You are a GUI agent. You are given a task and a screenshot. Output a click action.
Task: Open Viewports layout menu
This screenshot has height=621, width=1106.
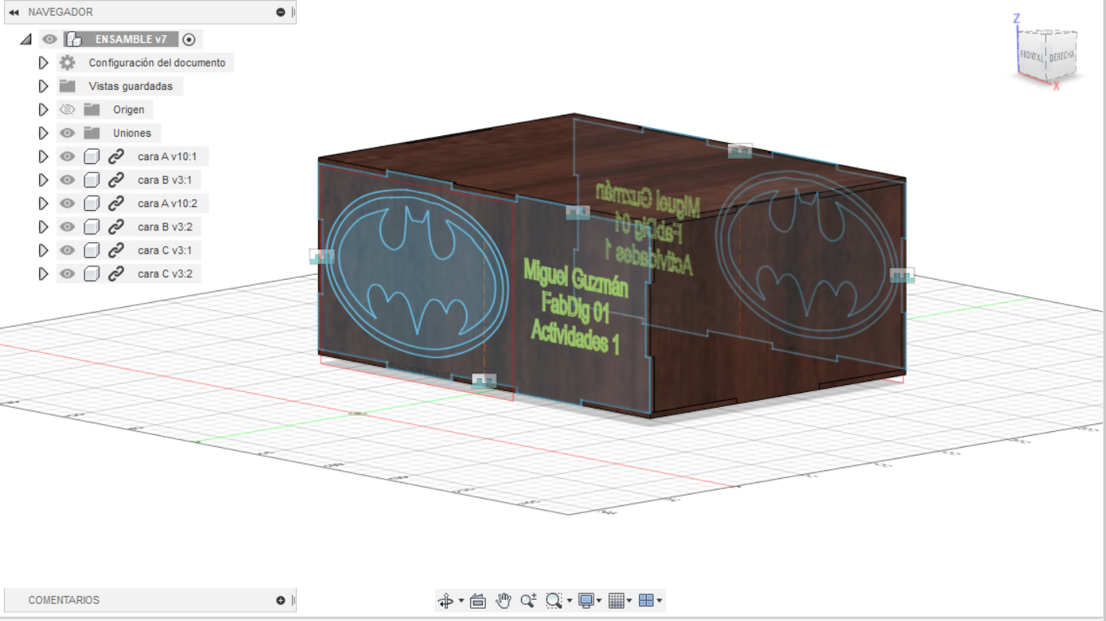(646, 600)
